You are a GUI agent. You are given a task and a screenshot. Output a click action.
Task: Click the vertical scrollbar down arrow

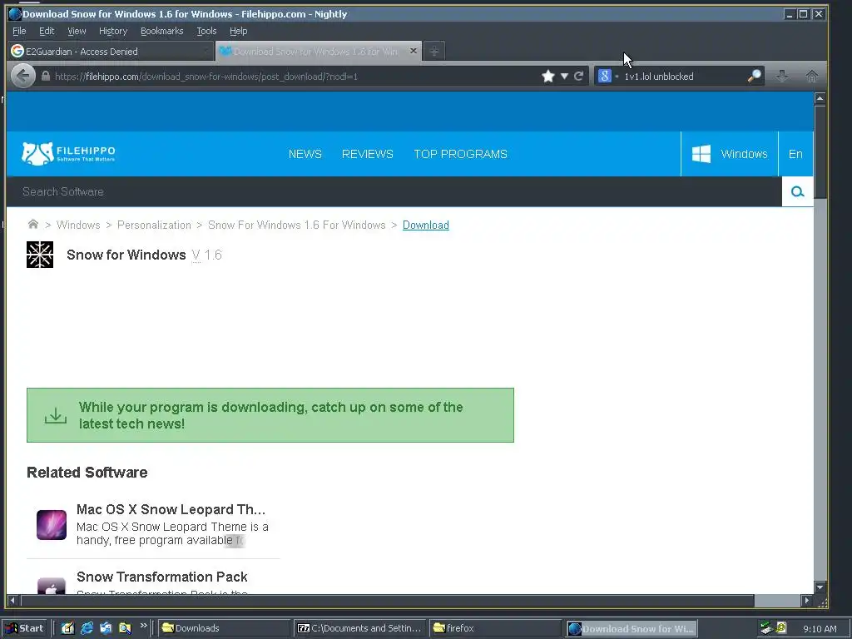(x=820, y=587)
